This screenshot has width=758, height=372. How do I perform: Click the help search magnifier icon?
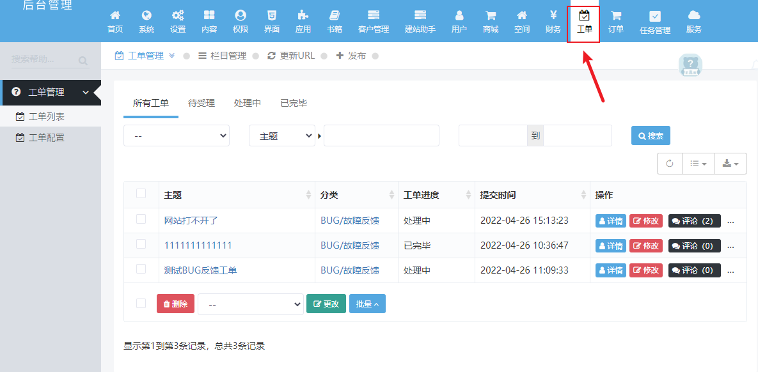[83, 60]
